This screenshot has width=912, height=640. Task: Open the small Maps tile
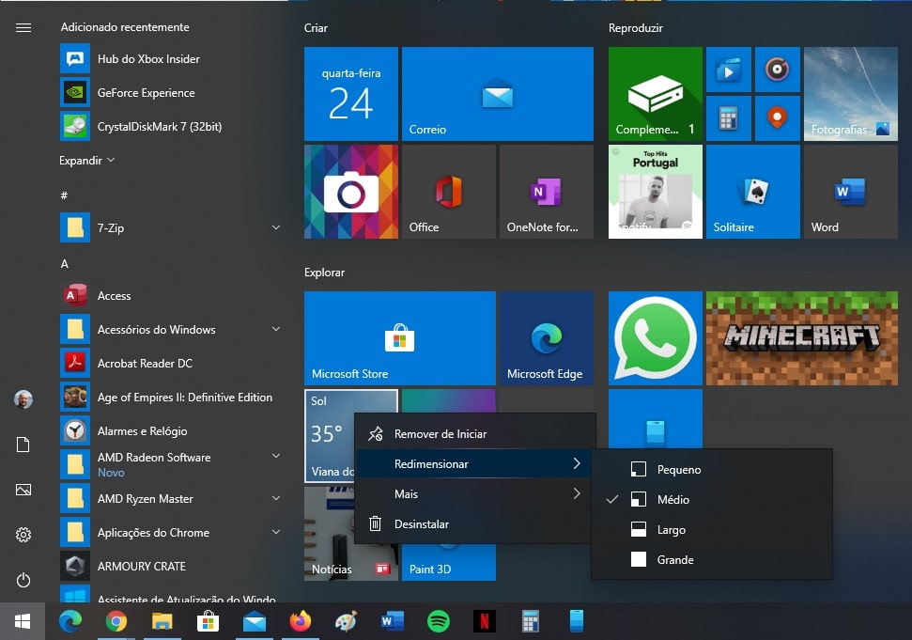click(778, 118)
